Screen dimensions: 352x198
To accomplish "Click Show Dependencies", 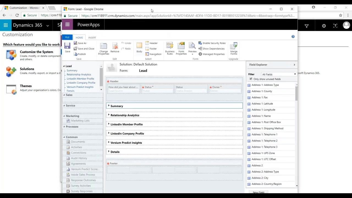I will (x=211, y=49).
